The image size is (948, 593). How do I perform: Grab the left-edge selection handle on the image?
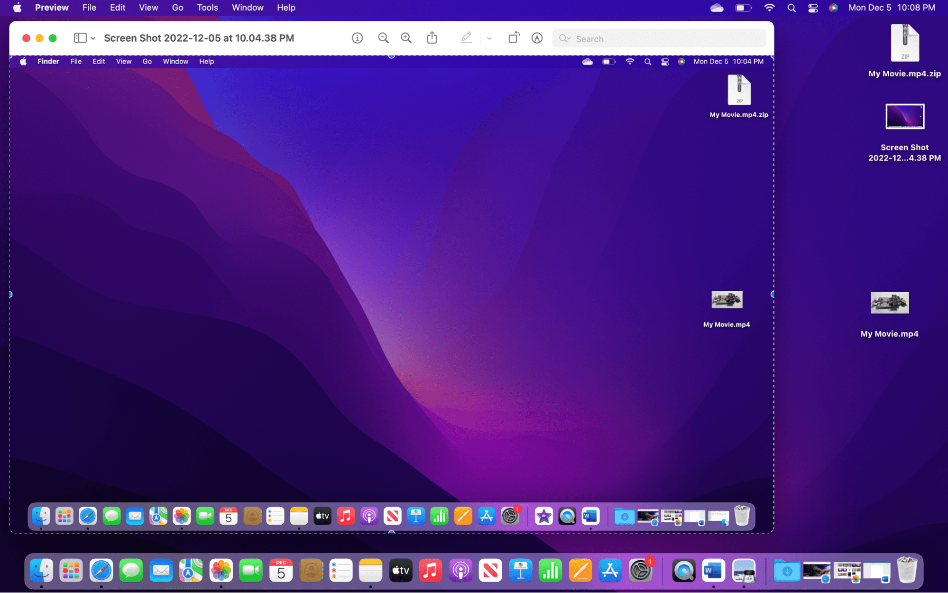(x=10, y=295)
